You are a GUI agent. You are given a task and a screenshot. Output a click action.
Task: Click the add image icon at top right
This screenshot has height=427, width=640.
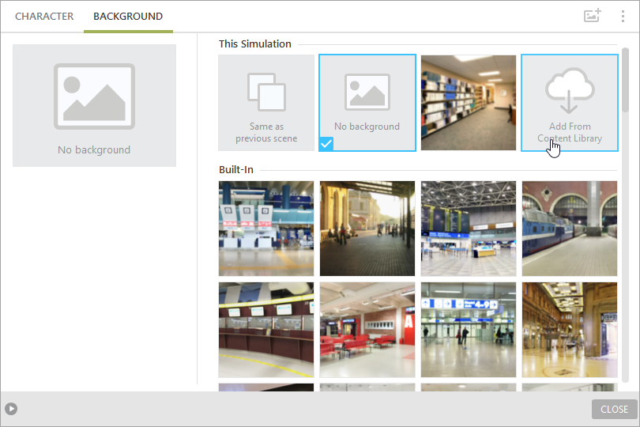[x=592, y=16]
